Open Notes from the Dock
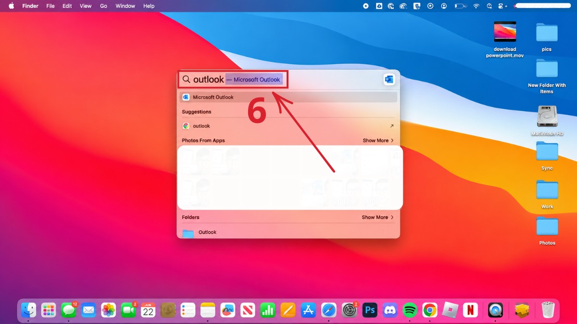 [x=208, y=310]
